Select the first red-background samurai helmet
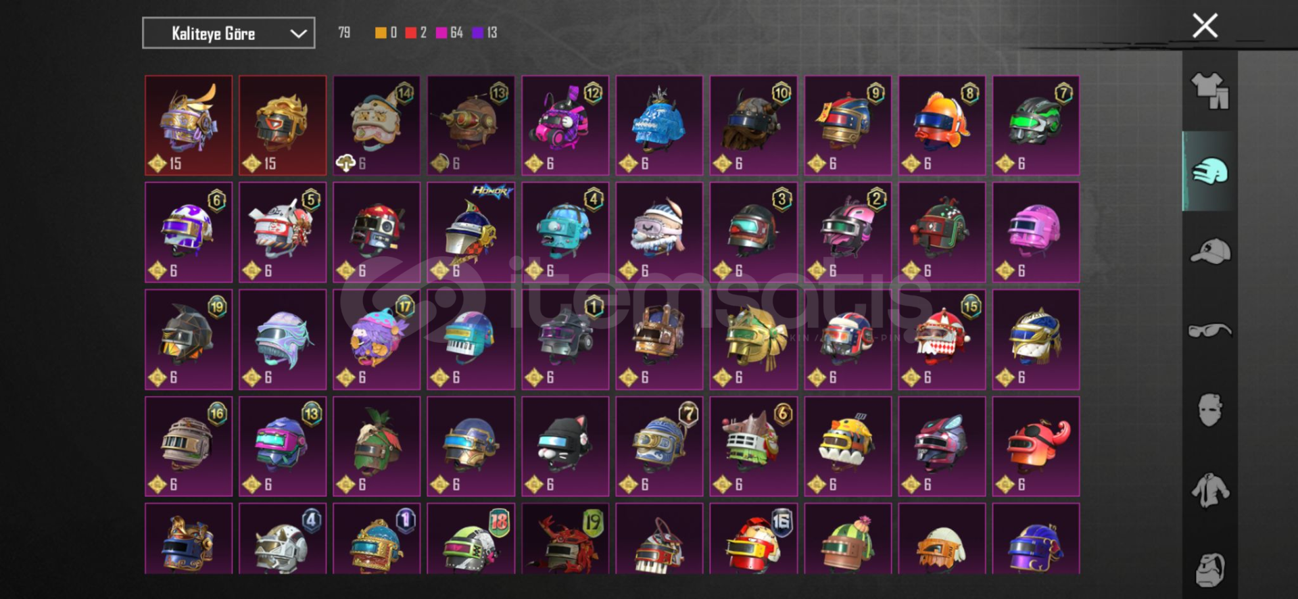Screen dimensions: 1298x599 189,126
